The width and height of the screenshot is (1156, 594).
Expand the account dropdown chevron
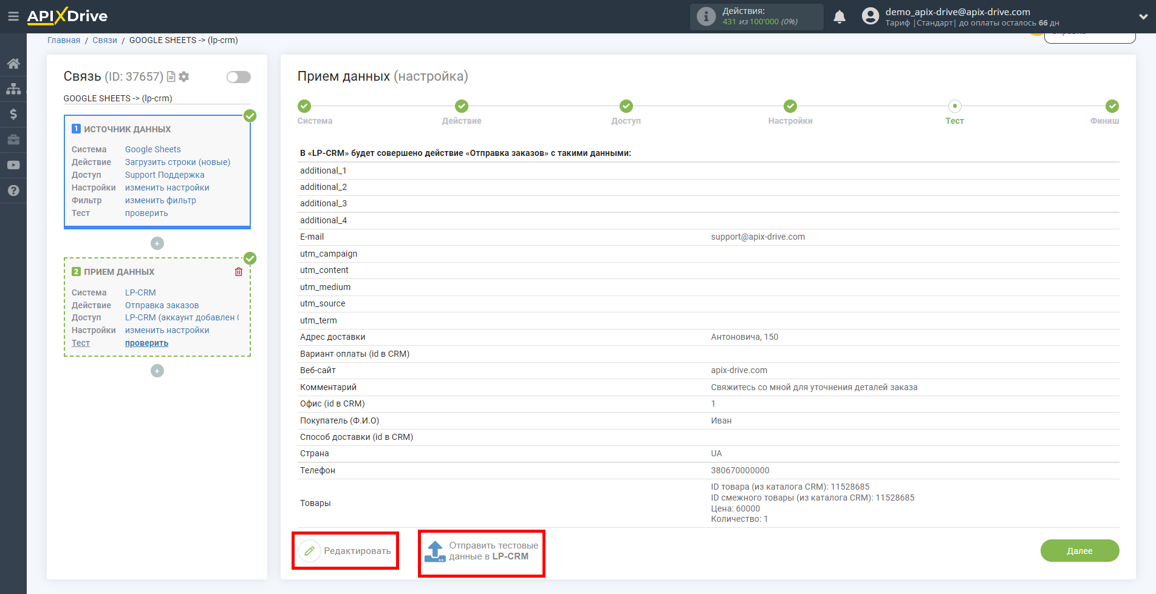(x=1143, y=17)
